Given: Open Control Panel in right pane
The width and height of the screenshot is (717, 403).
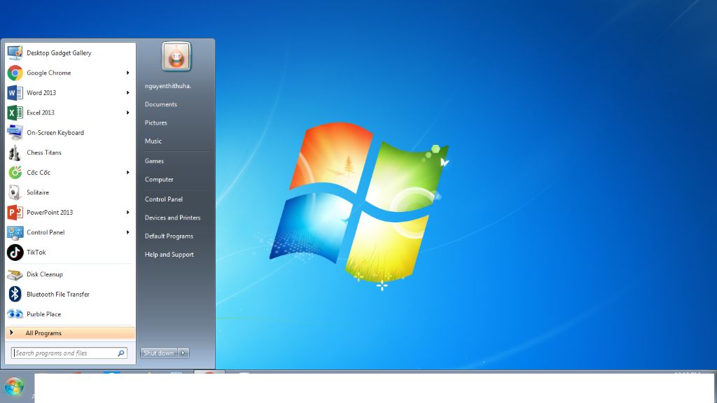Looking at the screenshot, I should (x=164, y=199).
